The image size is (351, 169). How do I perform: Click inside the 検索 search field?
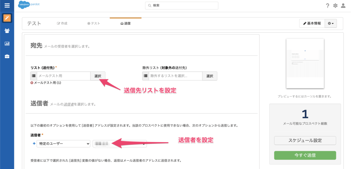pos(182,5)
